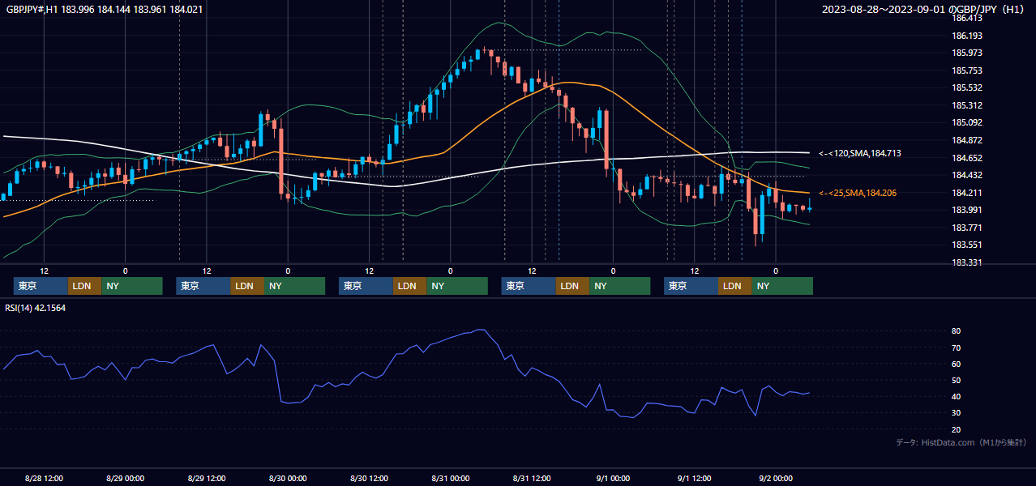Select price level 183.771 on axis
This screenshot has width=1036, height=486.
[x=967, y=228]
